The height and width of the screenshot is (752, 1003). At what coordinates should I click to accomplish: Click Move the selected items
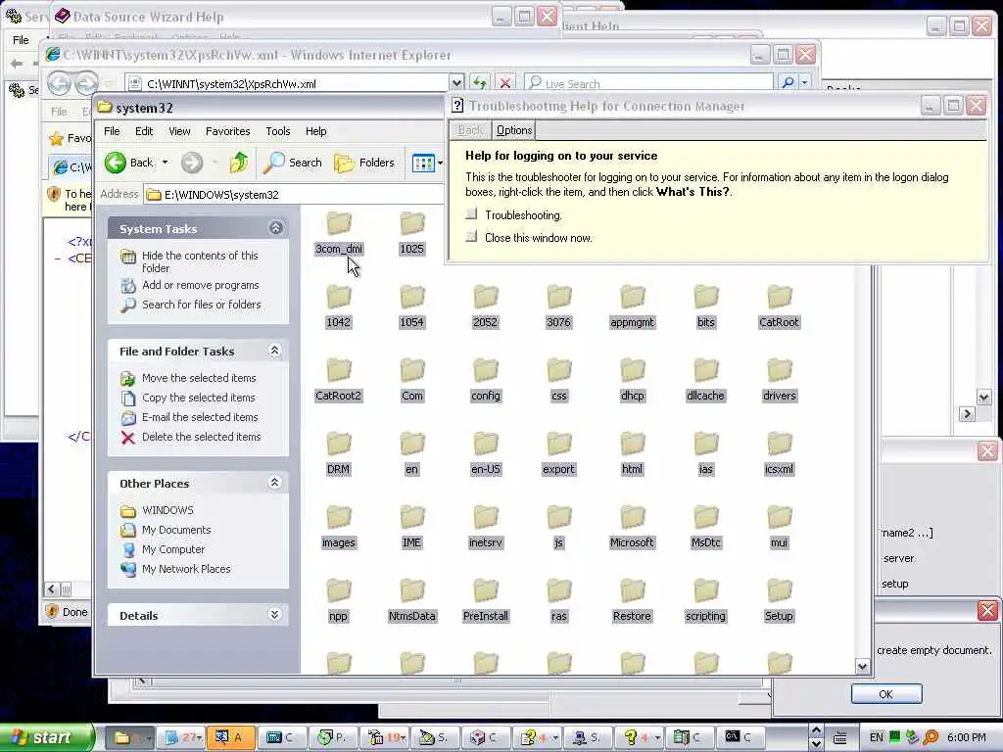pos(189,378)
